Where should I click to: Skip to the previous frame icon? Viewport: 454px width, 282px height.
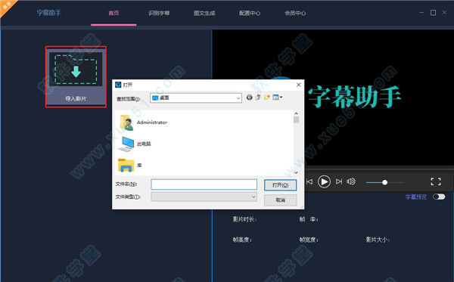click(309, 181)
